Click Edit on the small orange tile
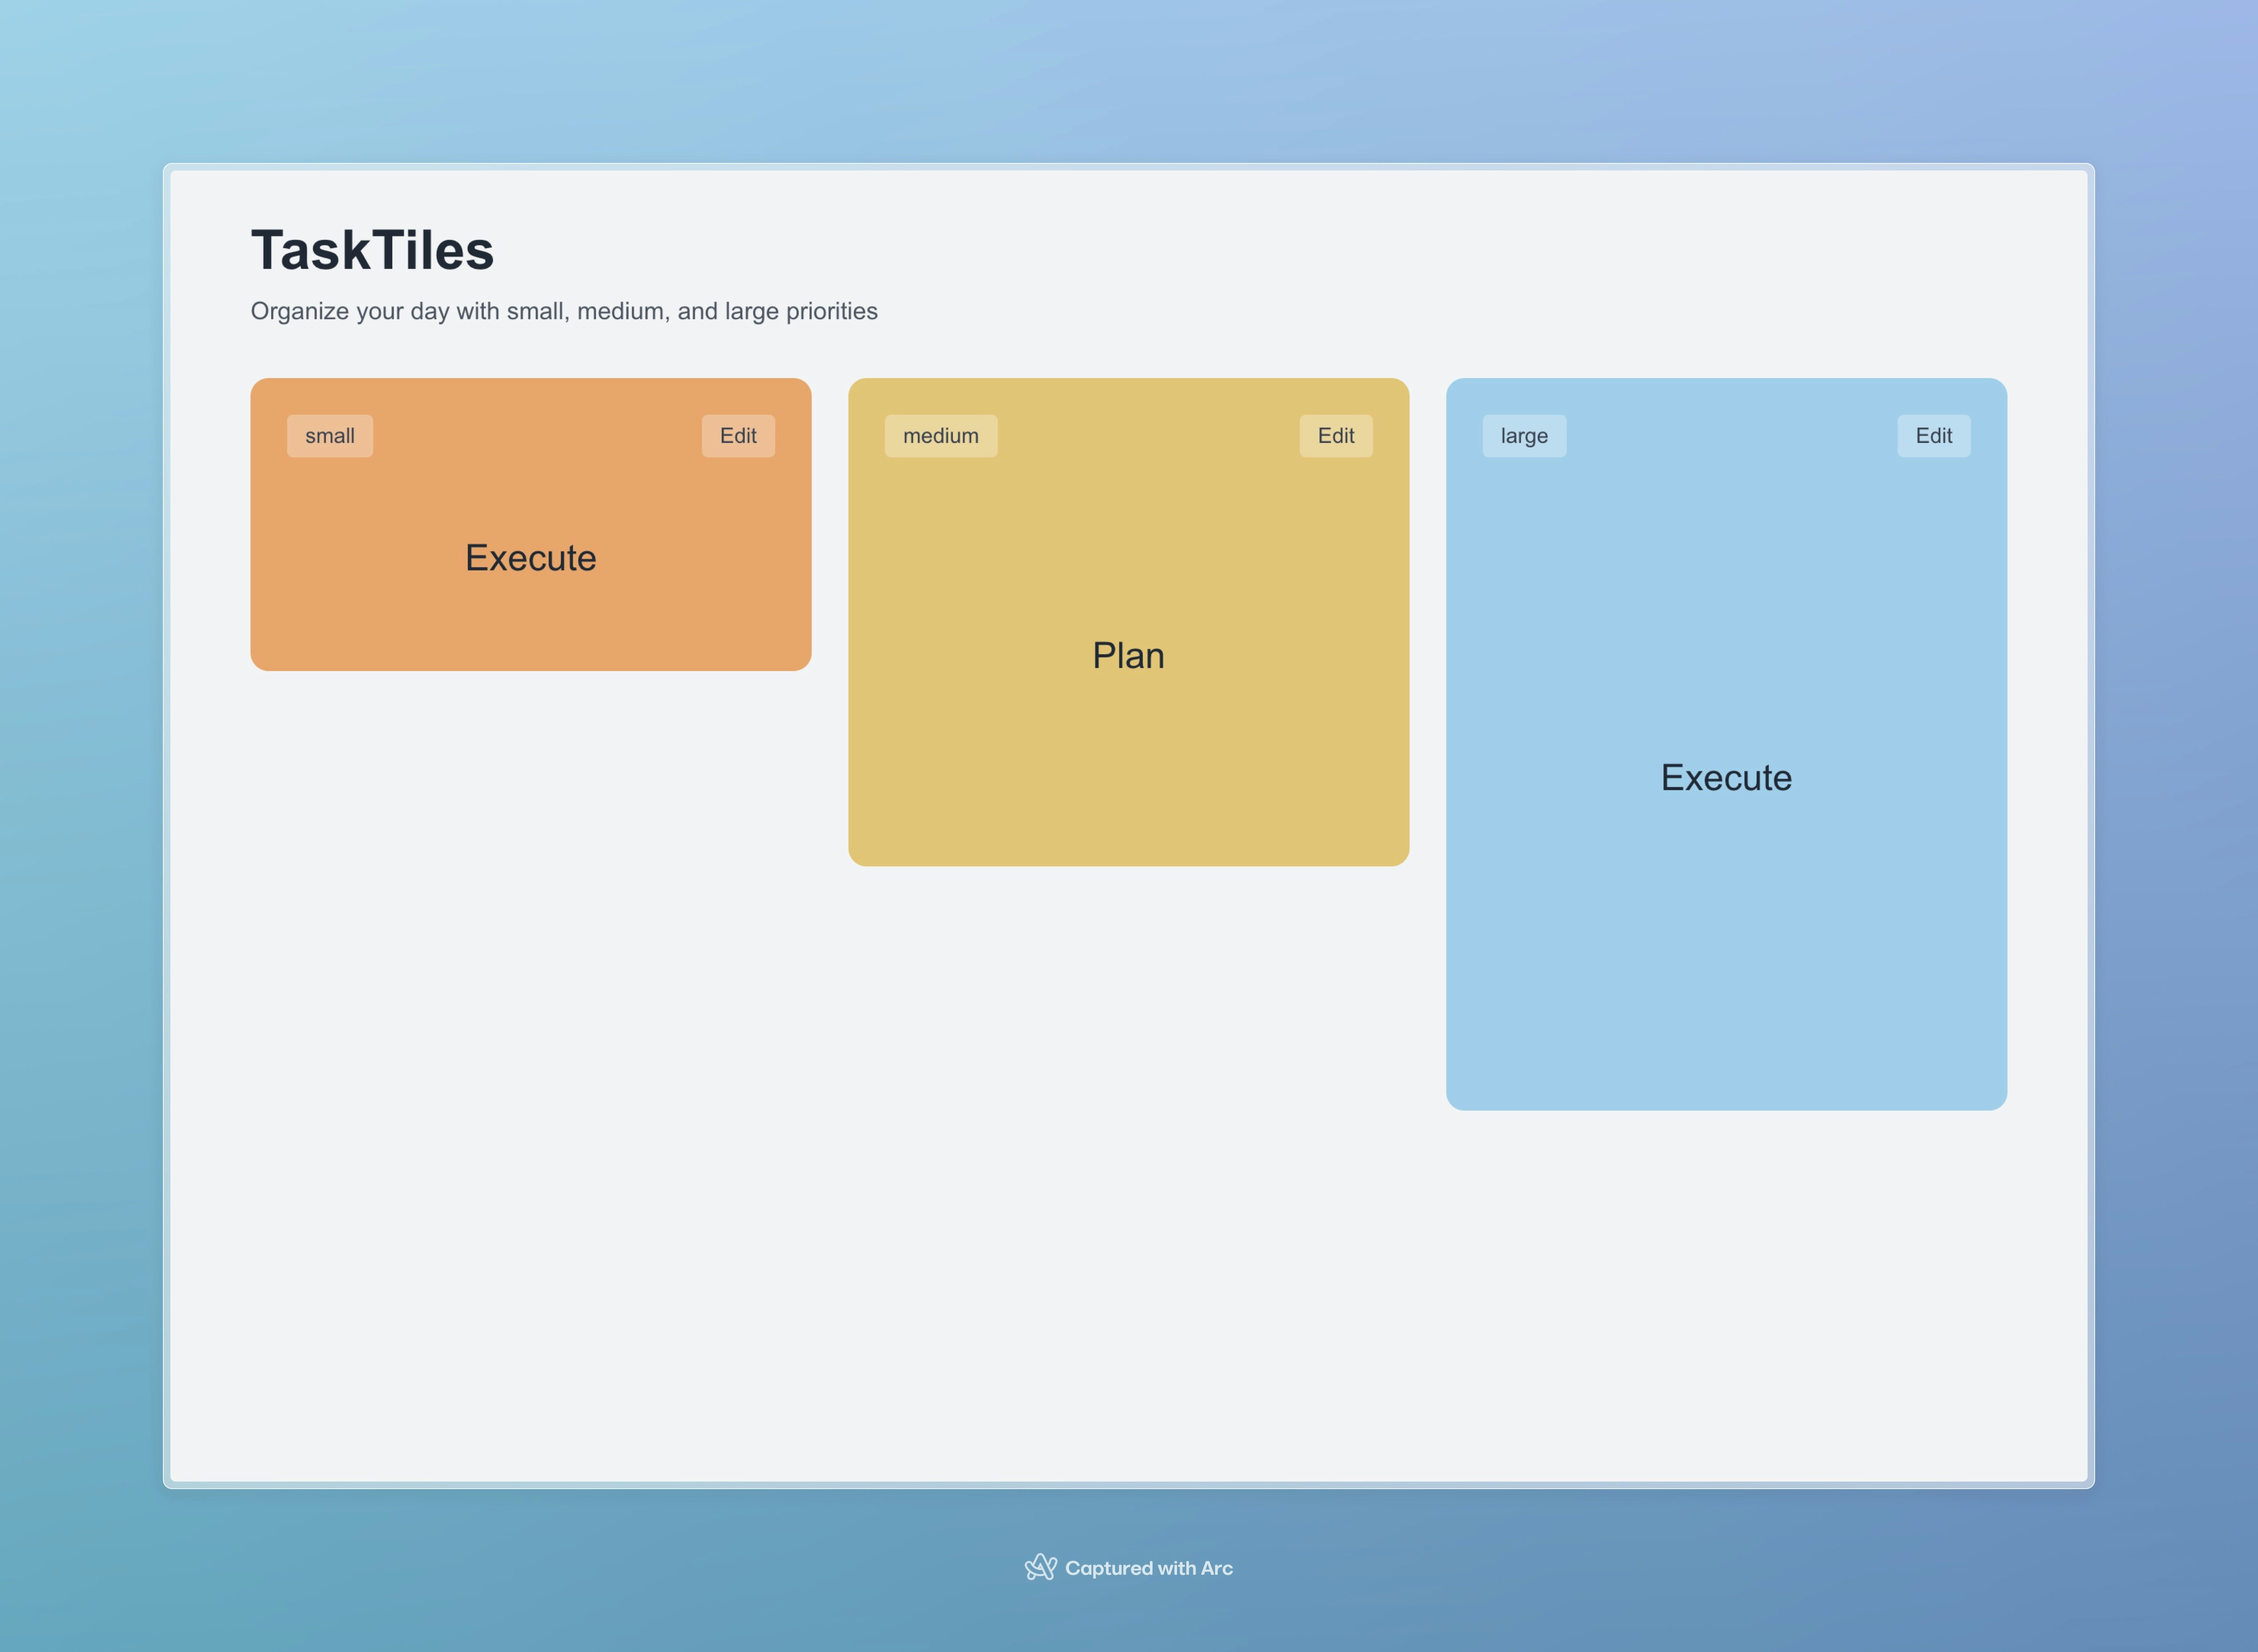2258x1652 pixels. 738,436
